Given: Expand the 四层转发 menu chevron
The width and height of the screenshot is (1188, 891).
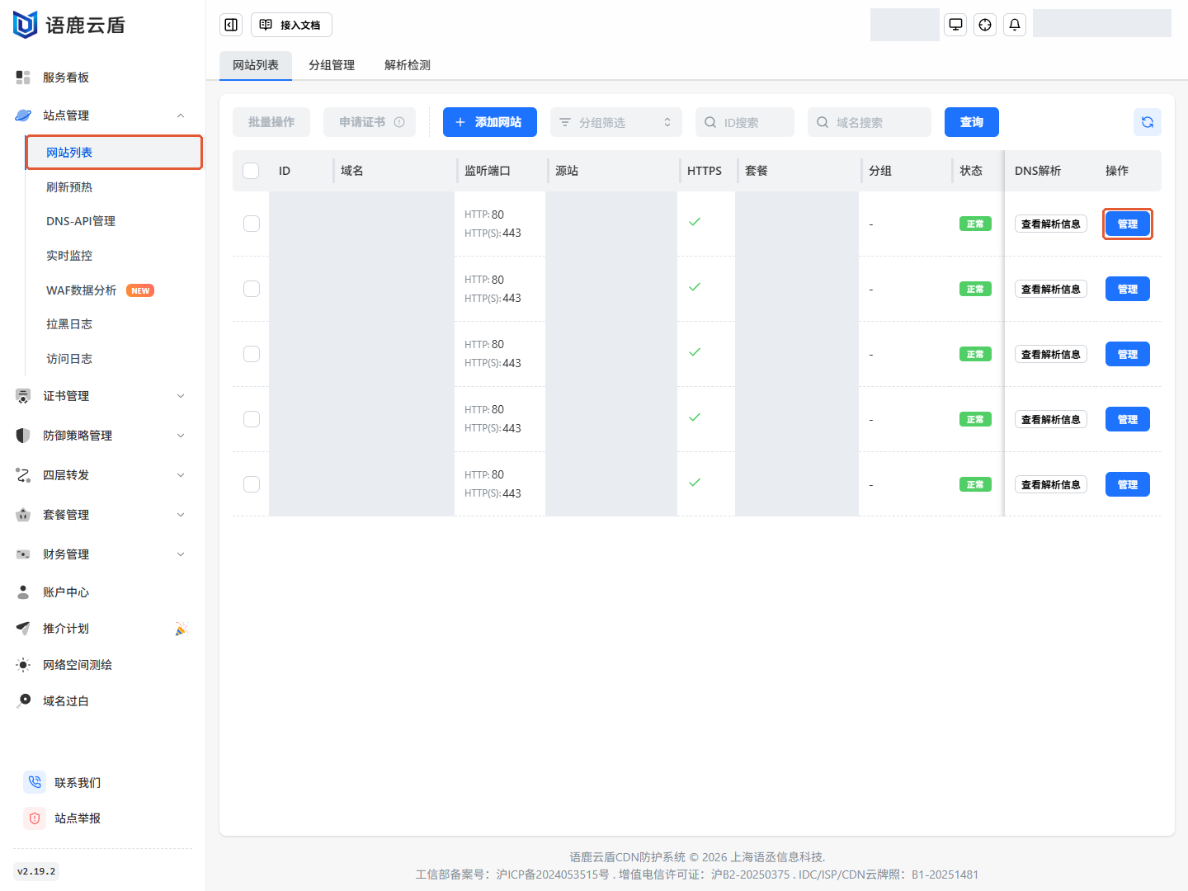Looking at the screenshot, I should tap(181, 475).
